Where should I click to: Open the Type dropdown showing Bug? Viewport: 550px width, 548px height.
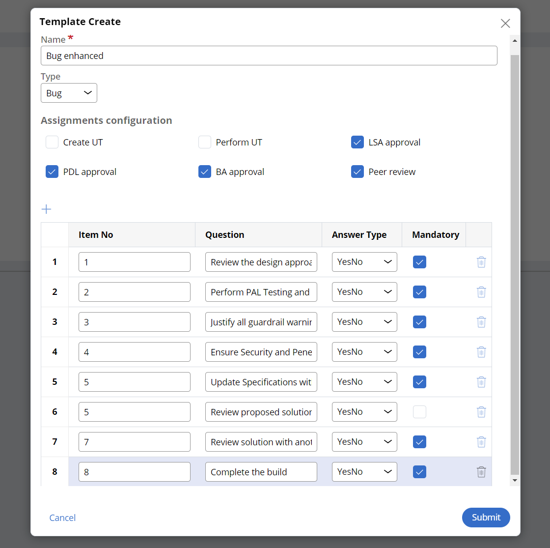(x=69, y=93)
